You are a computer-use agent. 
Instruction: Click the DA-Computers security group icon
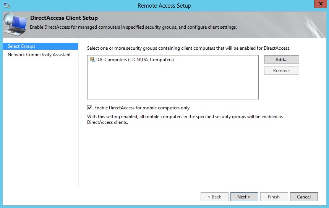(x=92, y=60)
